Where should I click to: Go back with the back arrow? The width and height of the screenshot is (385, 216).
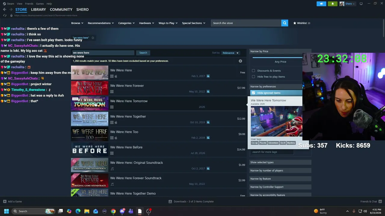[5, 10]
